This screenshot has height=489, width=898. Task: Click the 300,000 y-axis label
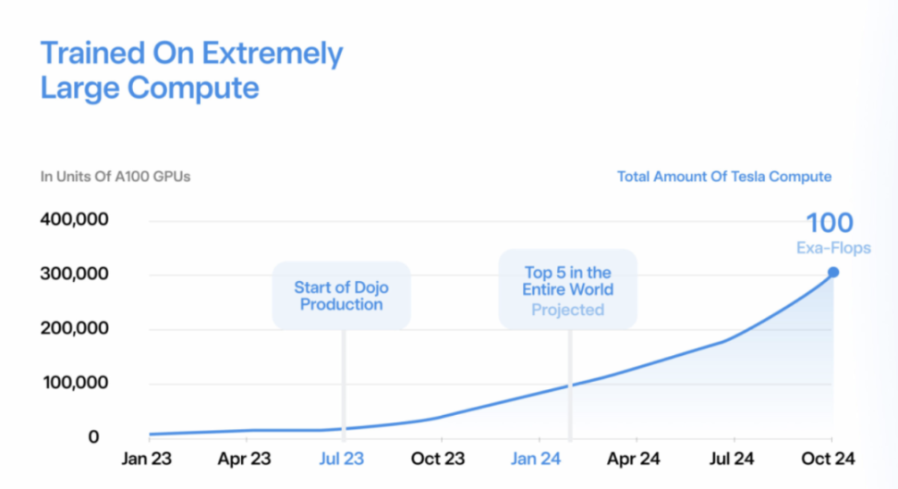click(x=75, y=274)
